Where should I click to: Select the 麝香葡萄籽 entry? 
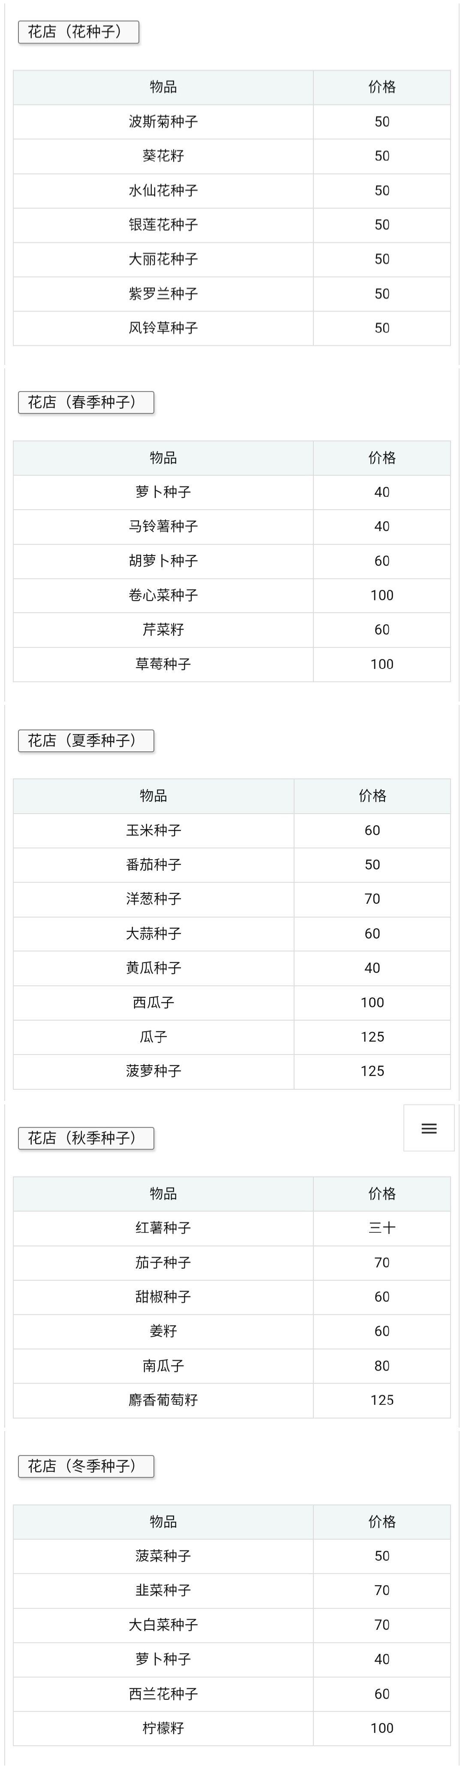(x=163, y=1400)
